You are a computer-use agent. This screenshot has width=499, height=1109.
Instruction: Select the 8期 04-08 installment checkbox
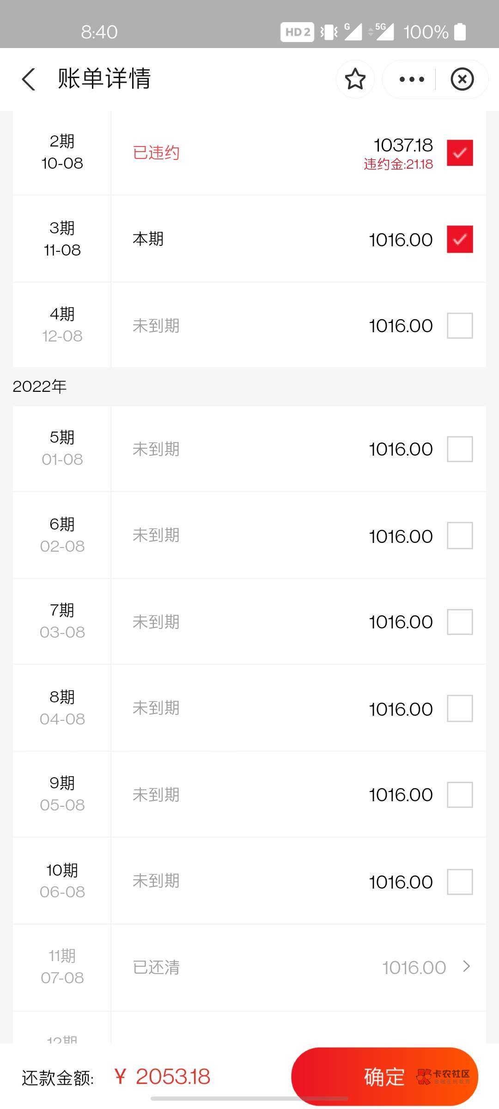pyautogui.click(x=460, y=708)
